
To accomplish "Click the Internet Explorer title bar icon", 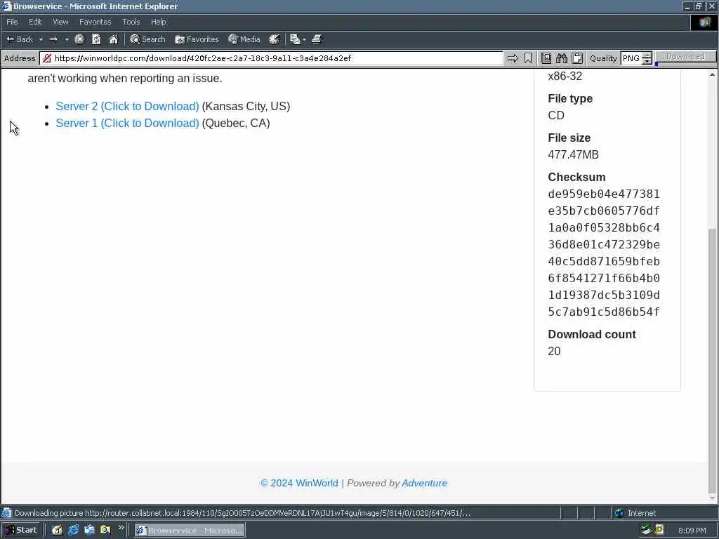I will [6, 6].
